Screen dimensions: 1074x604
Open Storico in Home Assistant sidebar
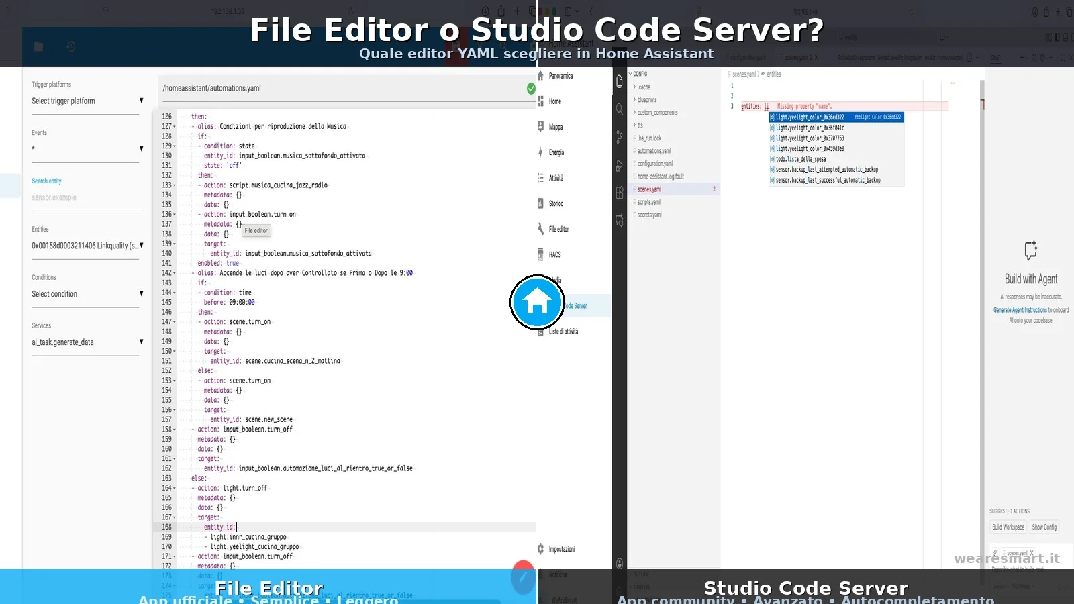pyautogui.click(x=556, y=203)
